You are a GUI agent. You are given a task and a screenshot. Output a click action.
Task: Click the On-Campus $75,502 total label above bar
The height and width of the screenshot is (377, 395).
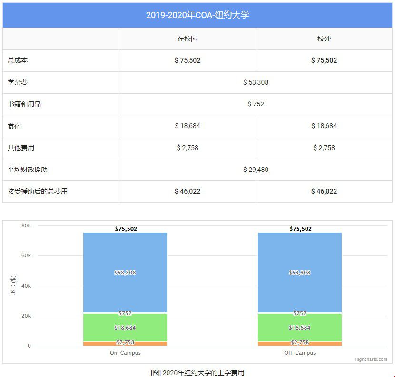(126, 229)
